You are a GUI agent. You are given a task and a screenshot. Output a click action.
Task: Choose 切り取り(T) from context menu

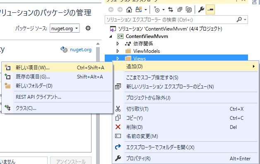185,109
